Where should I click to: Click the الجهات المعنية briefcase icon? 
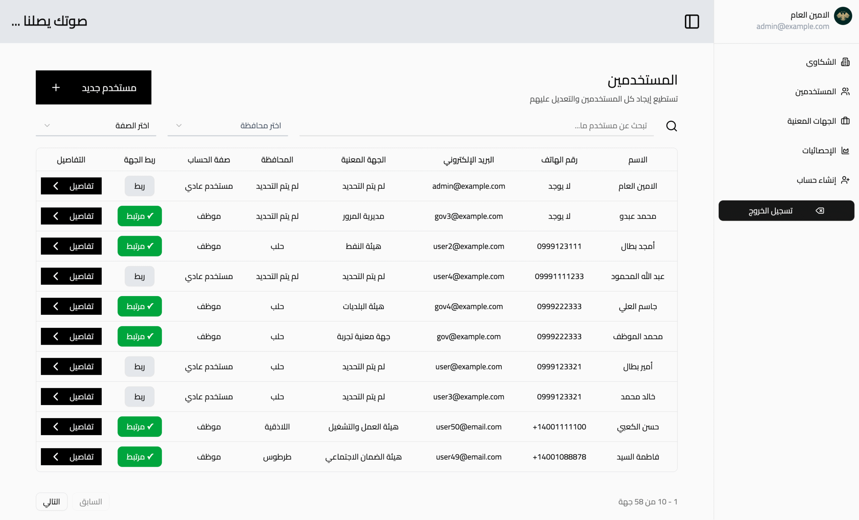click(845, 121)
